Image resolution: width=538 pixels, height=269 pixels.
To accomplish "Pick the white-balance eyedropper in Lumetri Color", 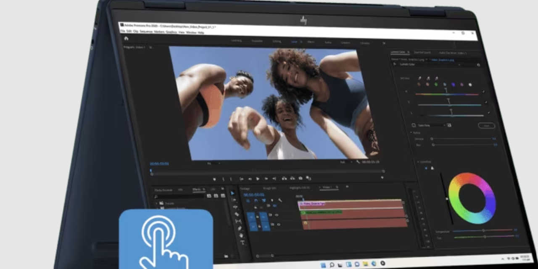I will [x=419, y=78].
